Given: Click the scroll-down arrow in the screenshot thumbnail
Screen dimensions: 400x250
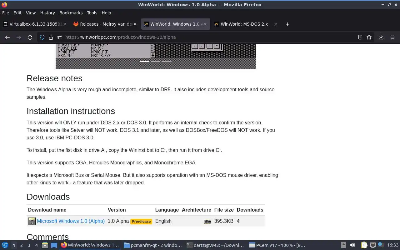Looking at the screenshot, I should pyautogui.click(x=153, y=55).
